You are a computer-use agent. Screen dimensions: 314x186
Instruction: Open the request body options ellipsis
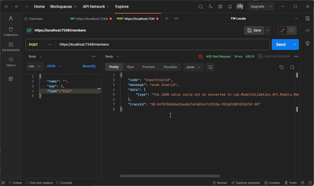click(x=93, y=56)
